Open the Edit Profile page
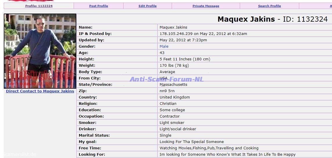The width and height of the screenshot is (332, 158). click(147, 6)
